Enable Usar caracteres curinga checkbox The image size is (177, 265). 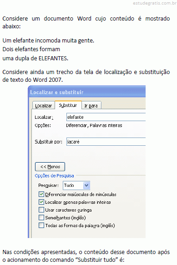click(x=41, y=210)
